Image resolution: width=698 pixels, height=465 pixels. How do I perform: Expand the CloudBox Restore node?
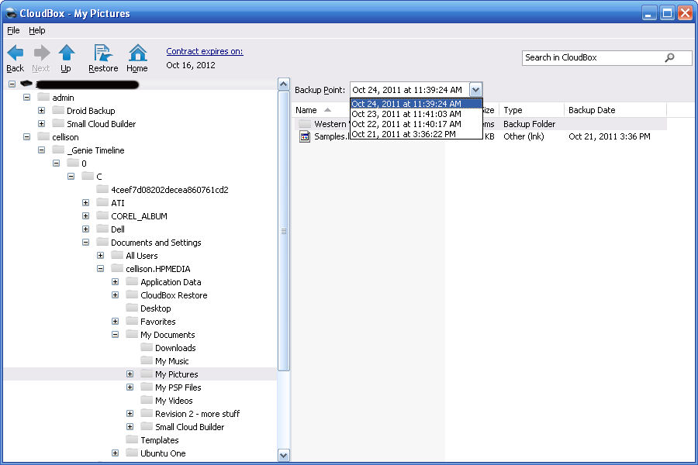coord(115,294)
